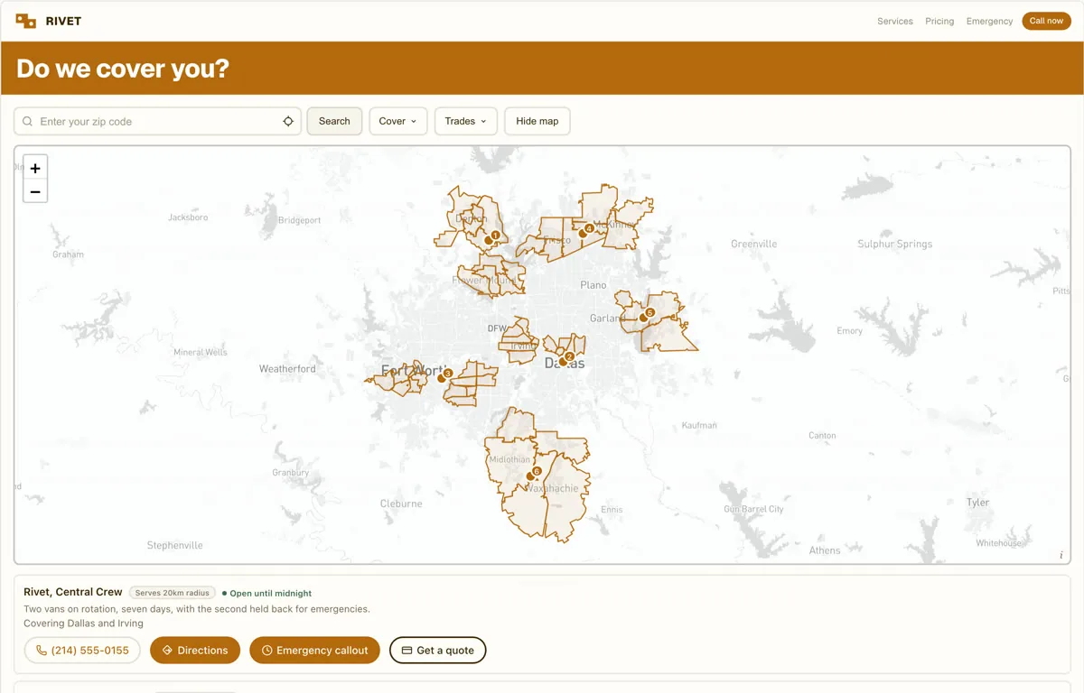Open the Cover filter dropdown

[x=398, y=121]
